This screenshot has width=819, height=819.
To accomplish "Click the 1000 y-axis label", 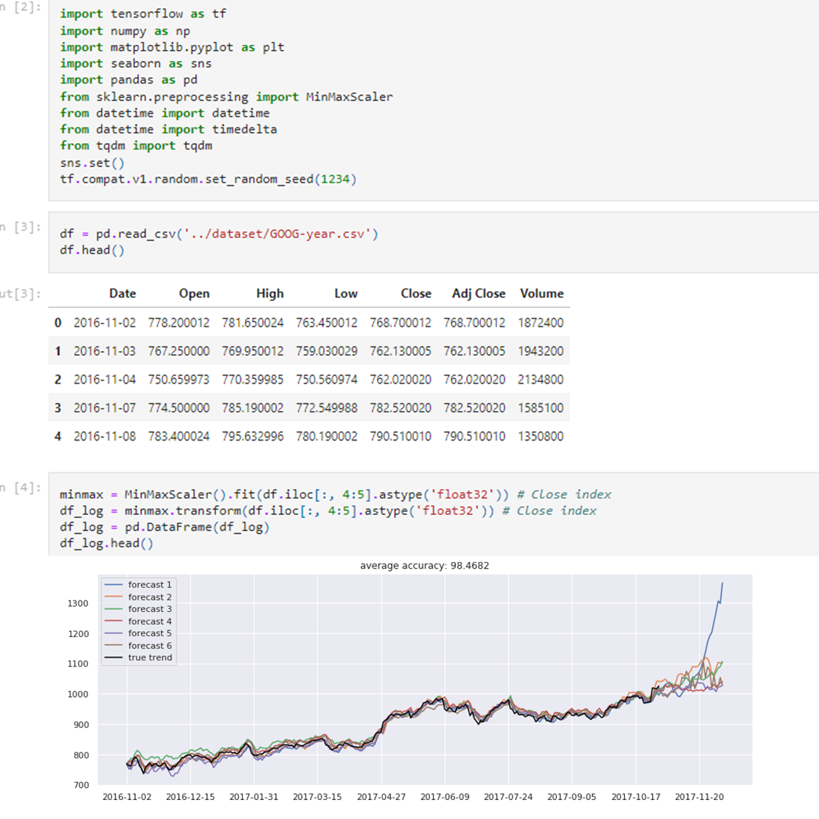I will pos(78,694).
